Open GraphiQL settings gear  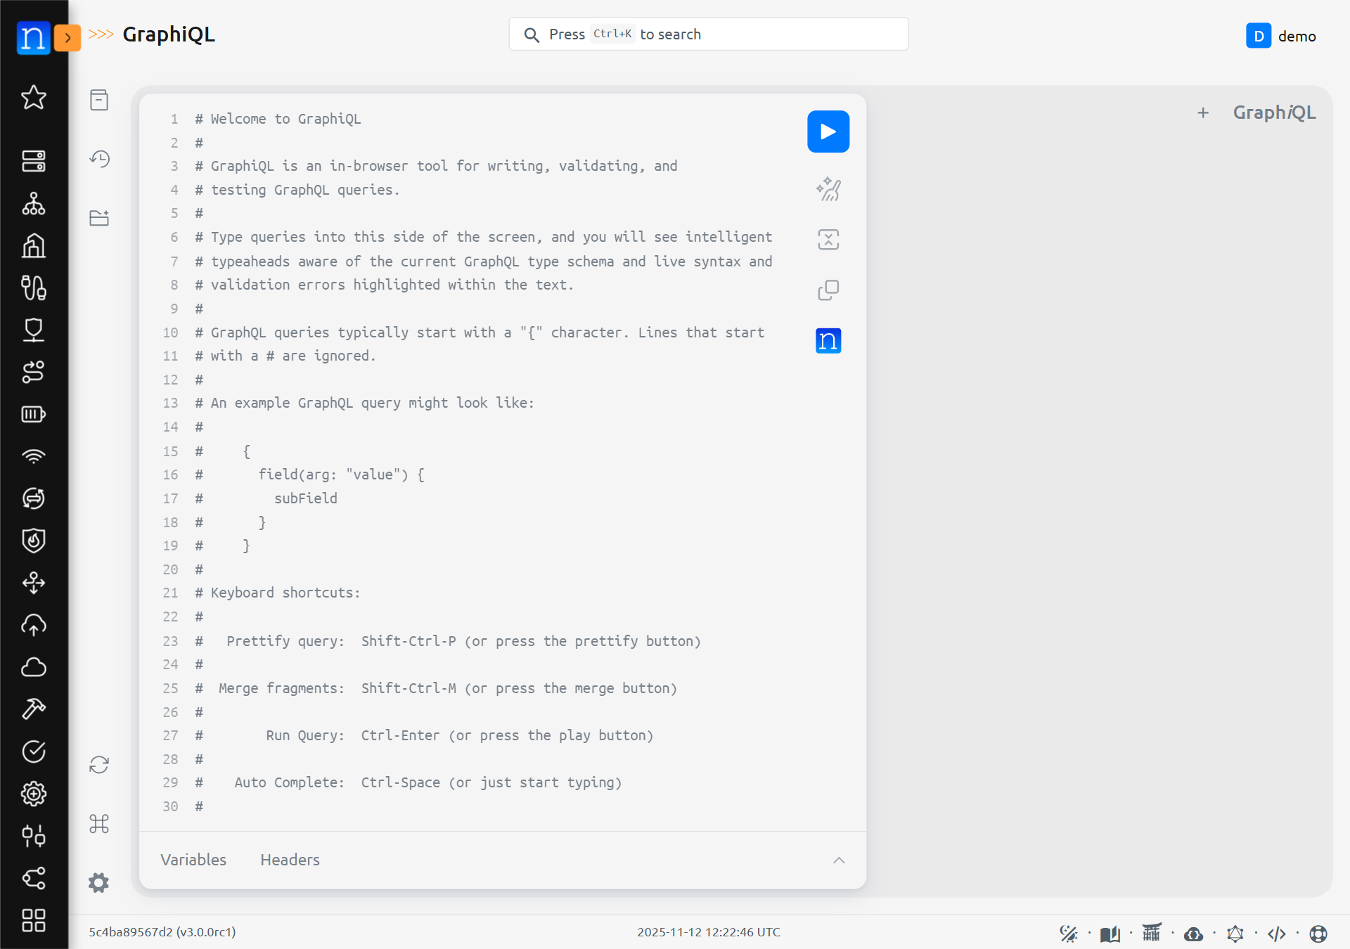99,882
